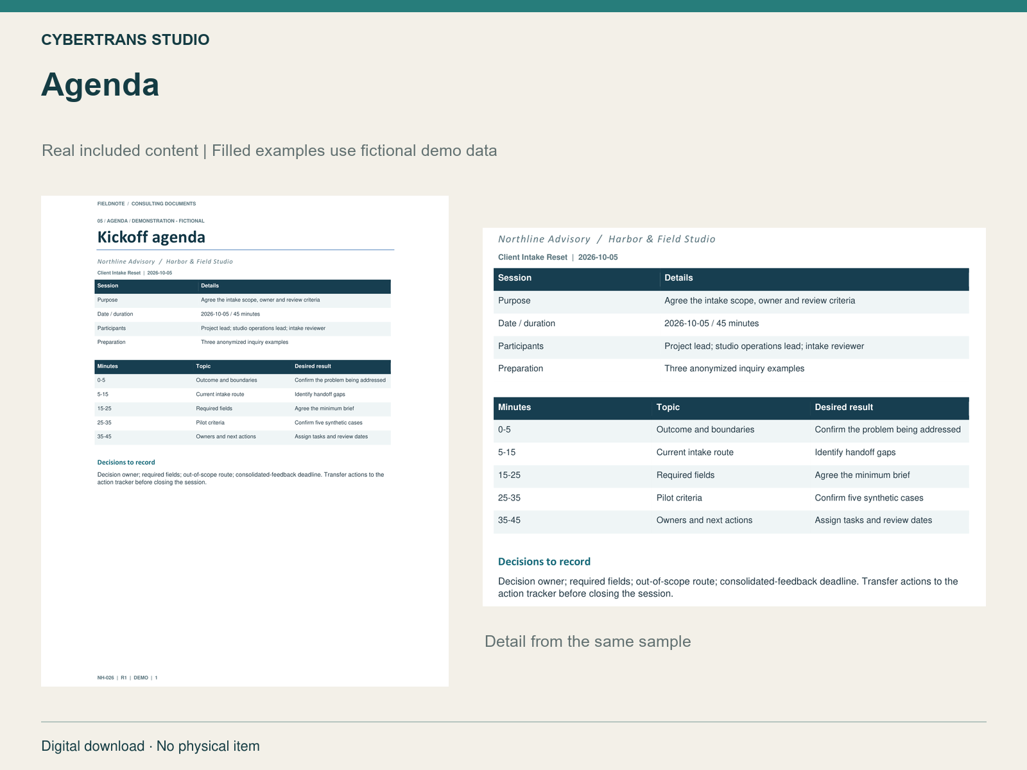Click 'Agree the minimum brief' in left page preview
This screenshot has width=1027, height=770.
(324, 409)
